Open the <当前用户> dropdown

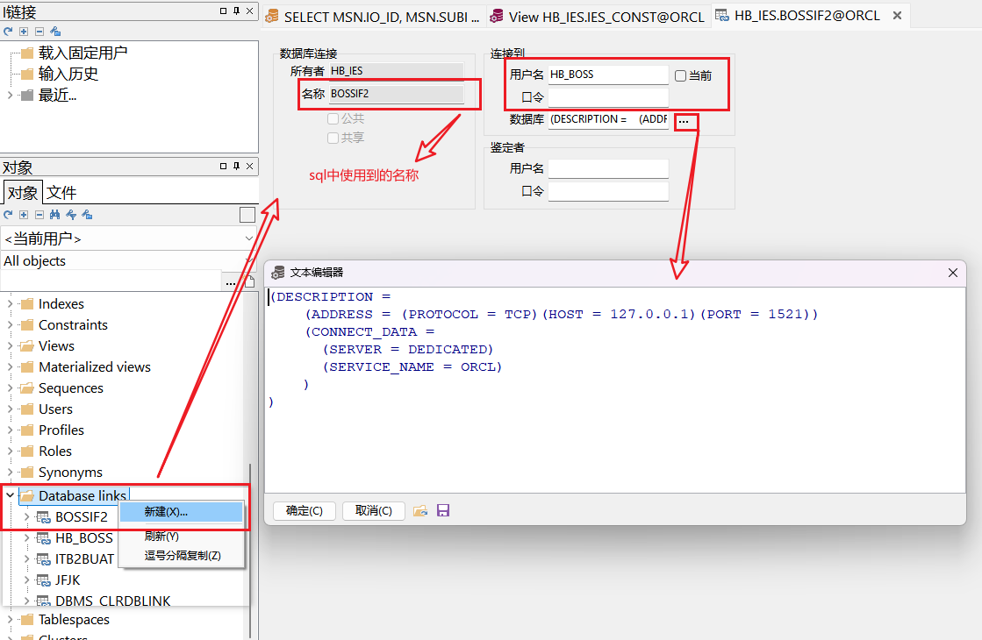(248, 238)
